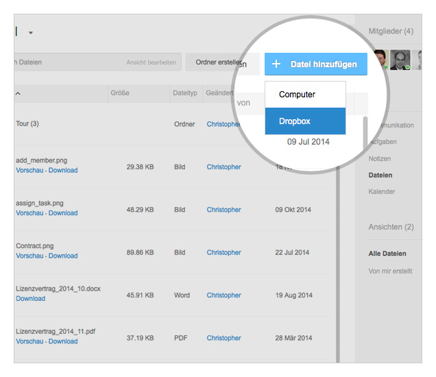Click the bald member avatar with glasses
The image size is (436, 377).
pyautogui.click(x=400, y=60)
